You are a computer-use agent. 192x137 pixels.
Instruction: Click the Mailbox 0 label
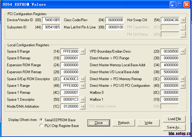(97, 93)
